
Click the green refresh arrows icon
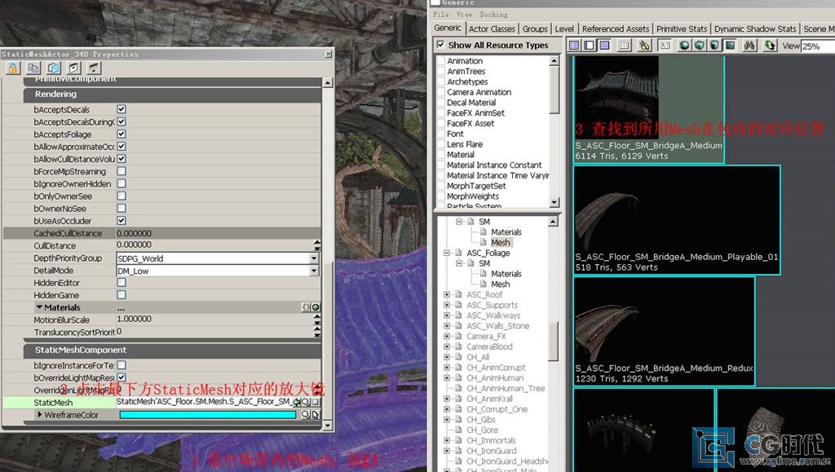point(770,46)
